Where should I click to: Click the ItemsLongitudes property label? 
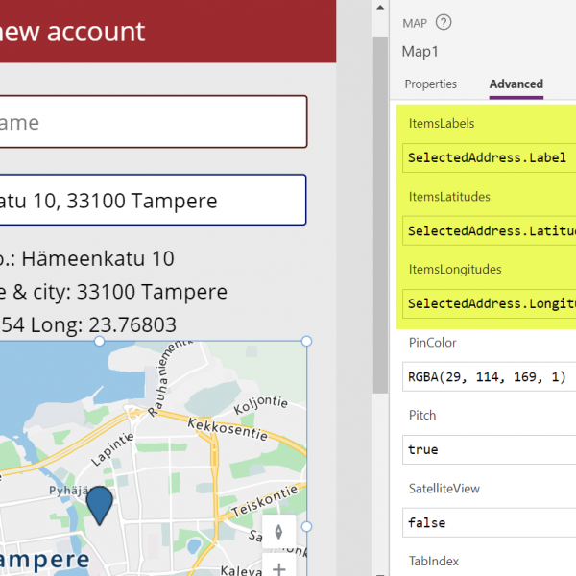[x=455, y=269]
